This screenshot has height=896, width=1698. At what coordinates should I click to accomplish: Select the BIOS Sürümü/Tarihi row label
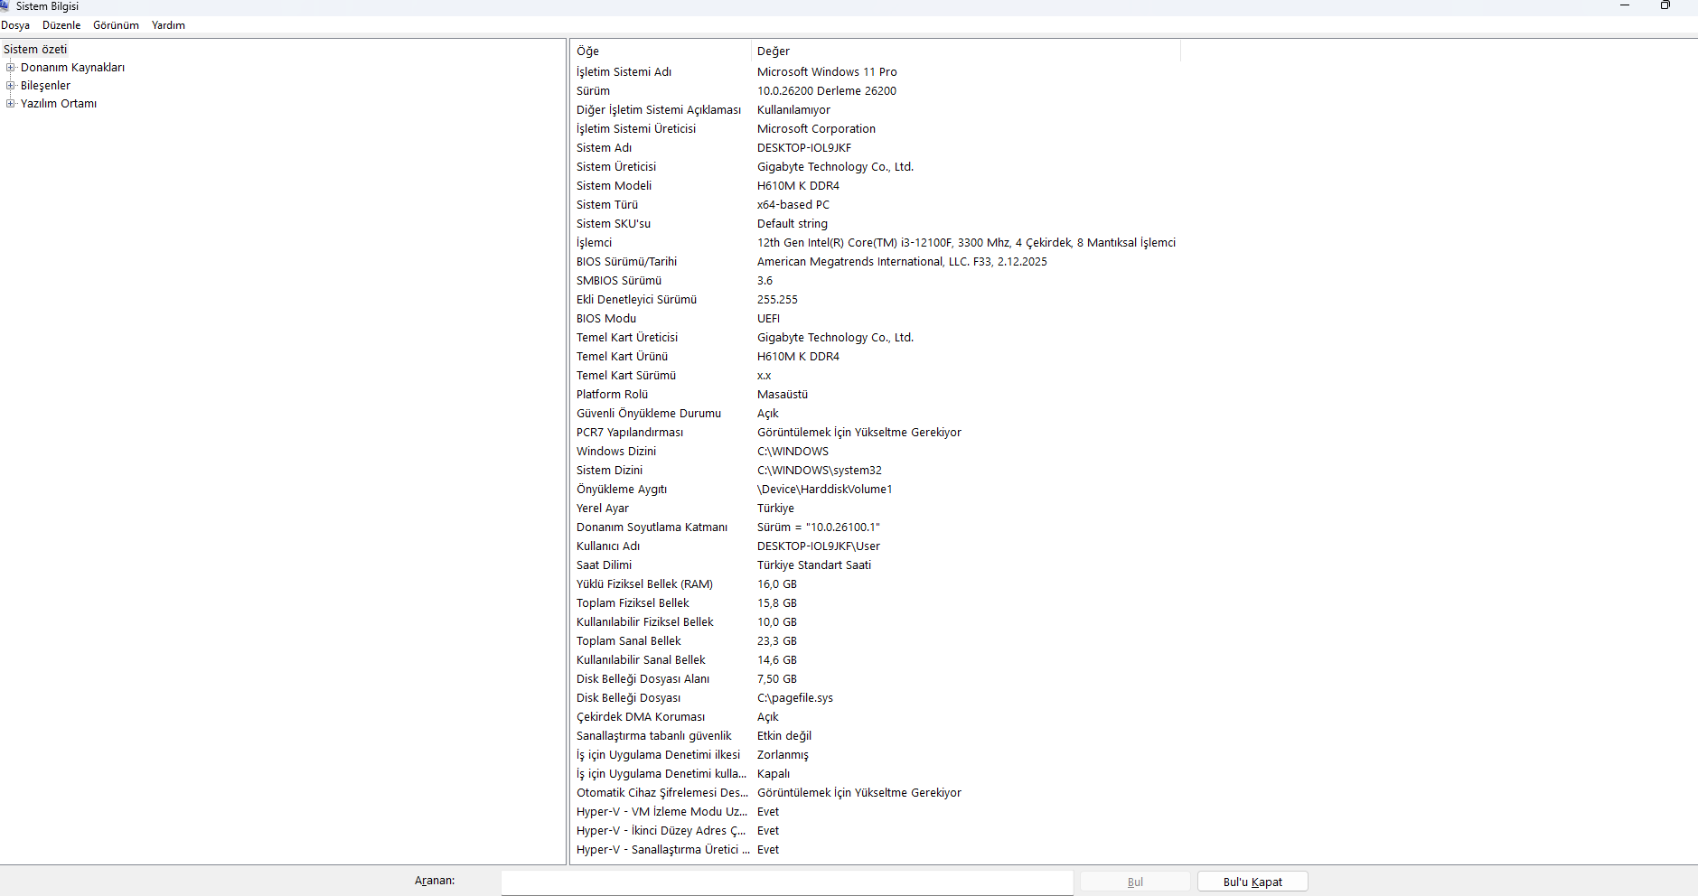(626, 262)
